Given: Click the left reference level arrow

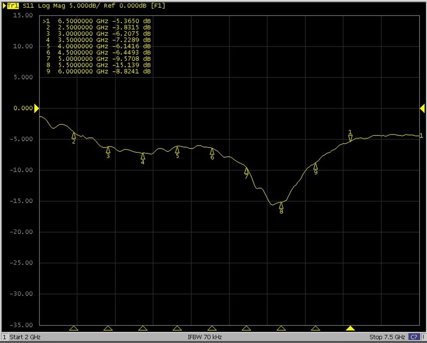Looking at the screenshot, I should [37, 108].
